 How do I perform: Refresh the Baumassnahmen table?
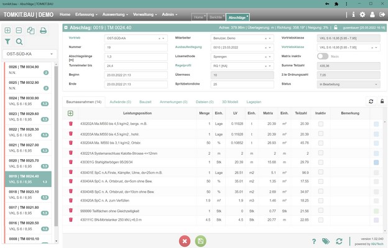point(371,101)
